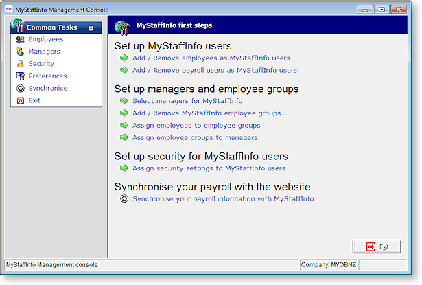This screenshot has width=422, height=285.
Task: Select managers for MyStaffInfo
Action: click(187, 100)
